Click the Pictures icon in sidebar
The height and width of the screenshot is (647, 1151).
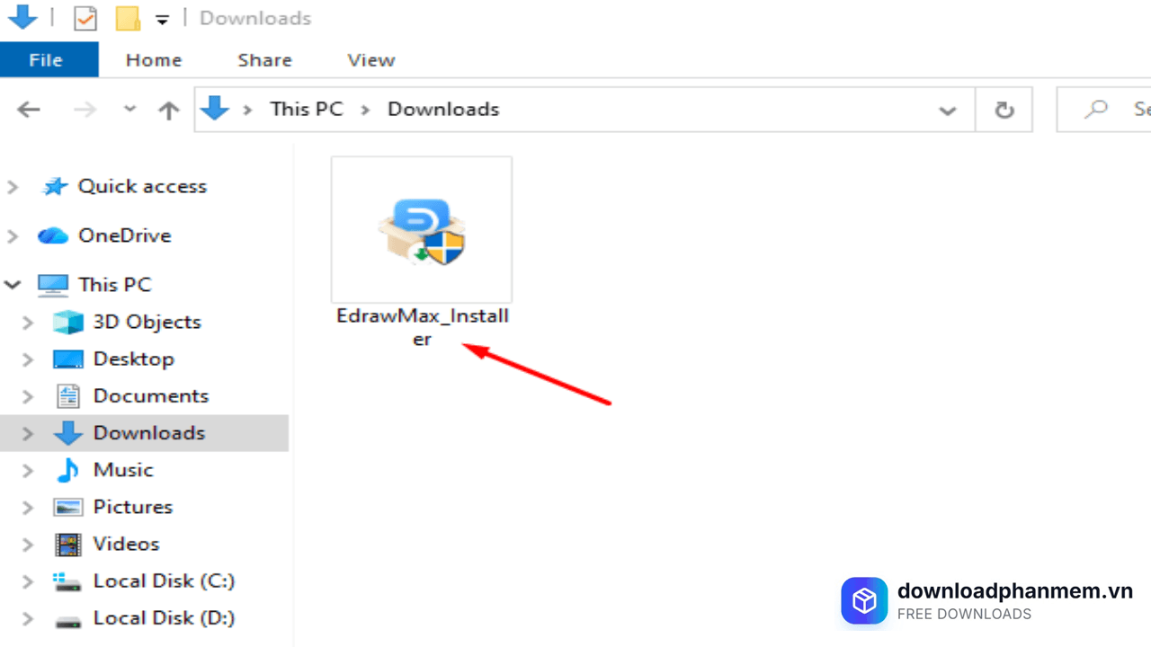(x=68, y=507)
